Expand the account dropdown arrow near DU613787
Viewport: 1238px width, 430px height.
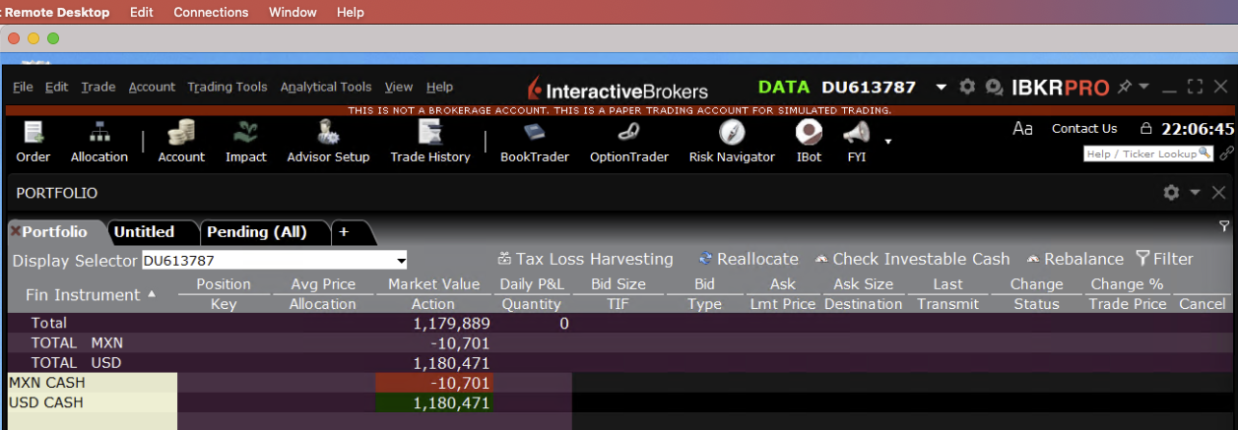click(941, 87)
